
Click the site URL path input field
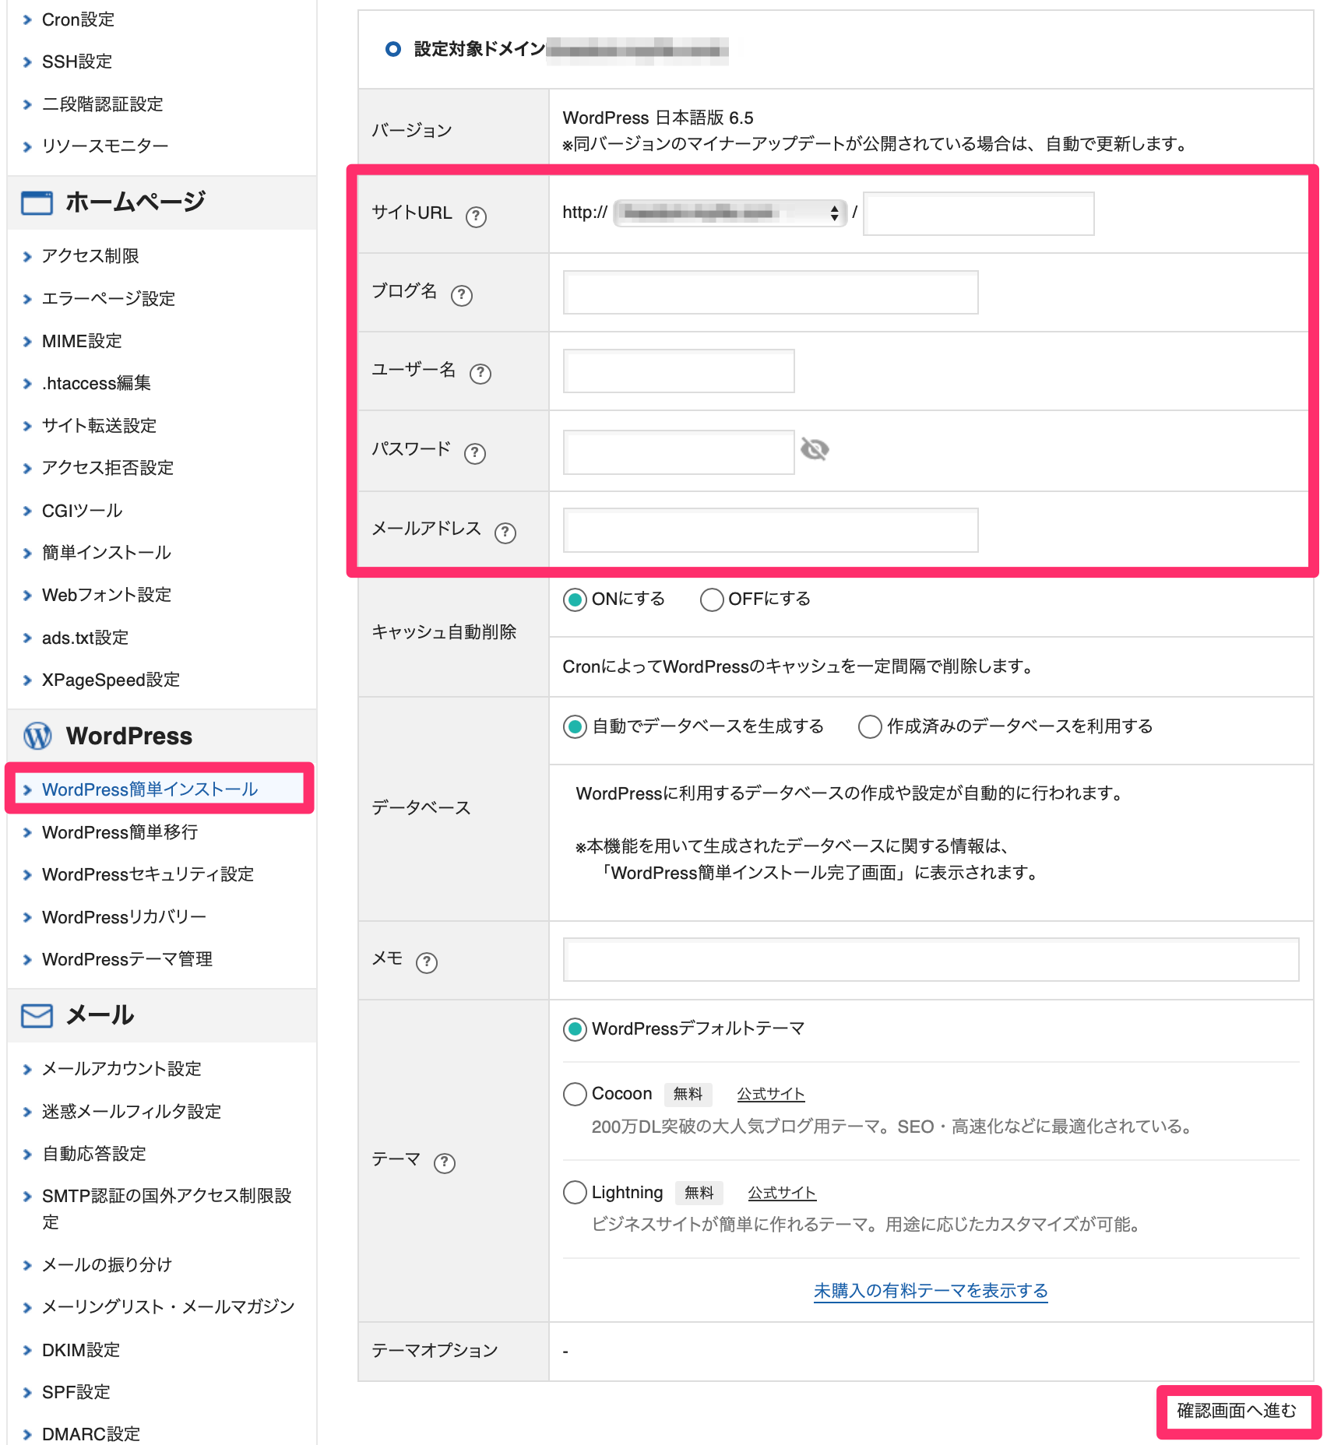tap(979, 213)
